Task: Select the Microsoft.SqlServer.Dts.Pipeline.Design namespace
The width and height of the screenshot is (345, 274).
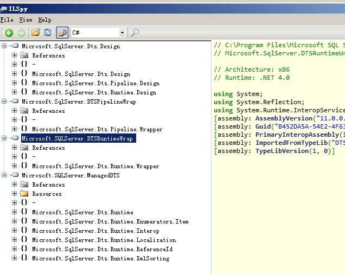Action: (x=95, y=83)
